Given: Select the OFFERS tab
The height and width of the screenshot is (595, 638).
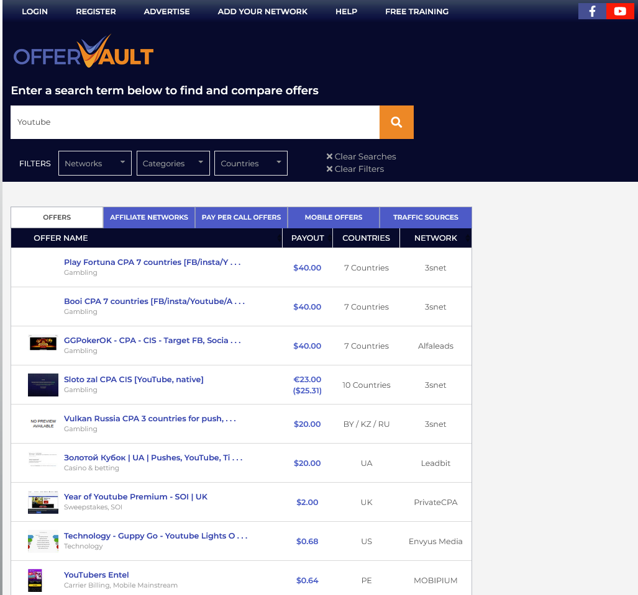Looking at the screenshot, I should pyautogui.click(x=57, y=217).
